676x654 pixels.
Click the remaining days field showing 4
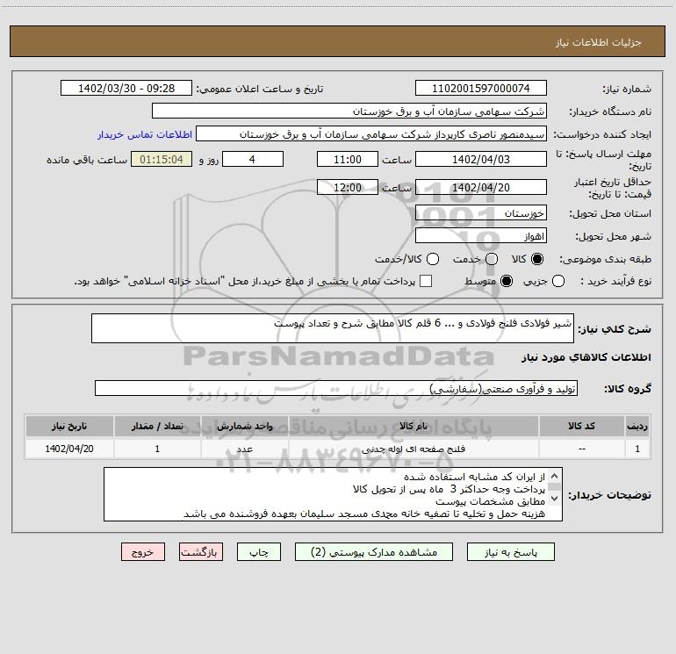click(253, 159)
